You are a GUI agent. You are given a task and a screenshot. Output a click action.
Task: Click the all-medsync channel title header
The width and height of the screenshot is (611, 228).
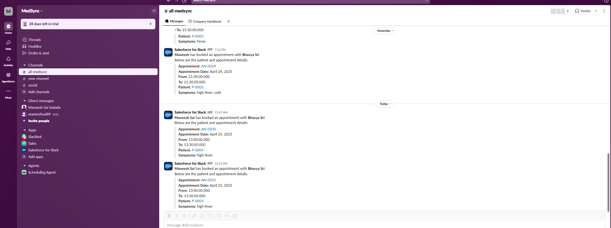tap(178, 11)
